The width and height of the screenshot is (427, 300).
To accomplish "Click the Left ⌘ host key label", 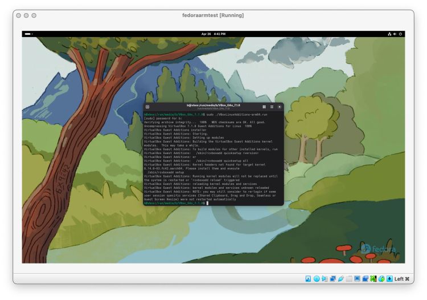I will (402, 279).
